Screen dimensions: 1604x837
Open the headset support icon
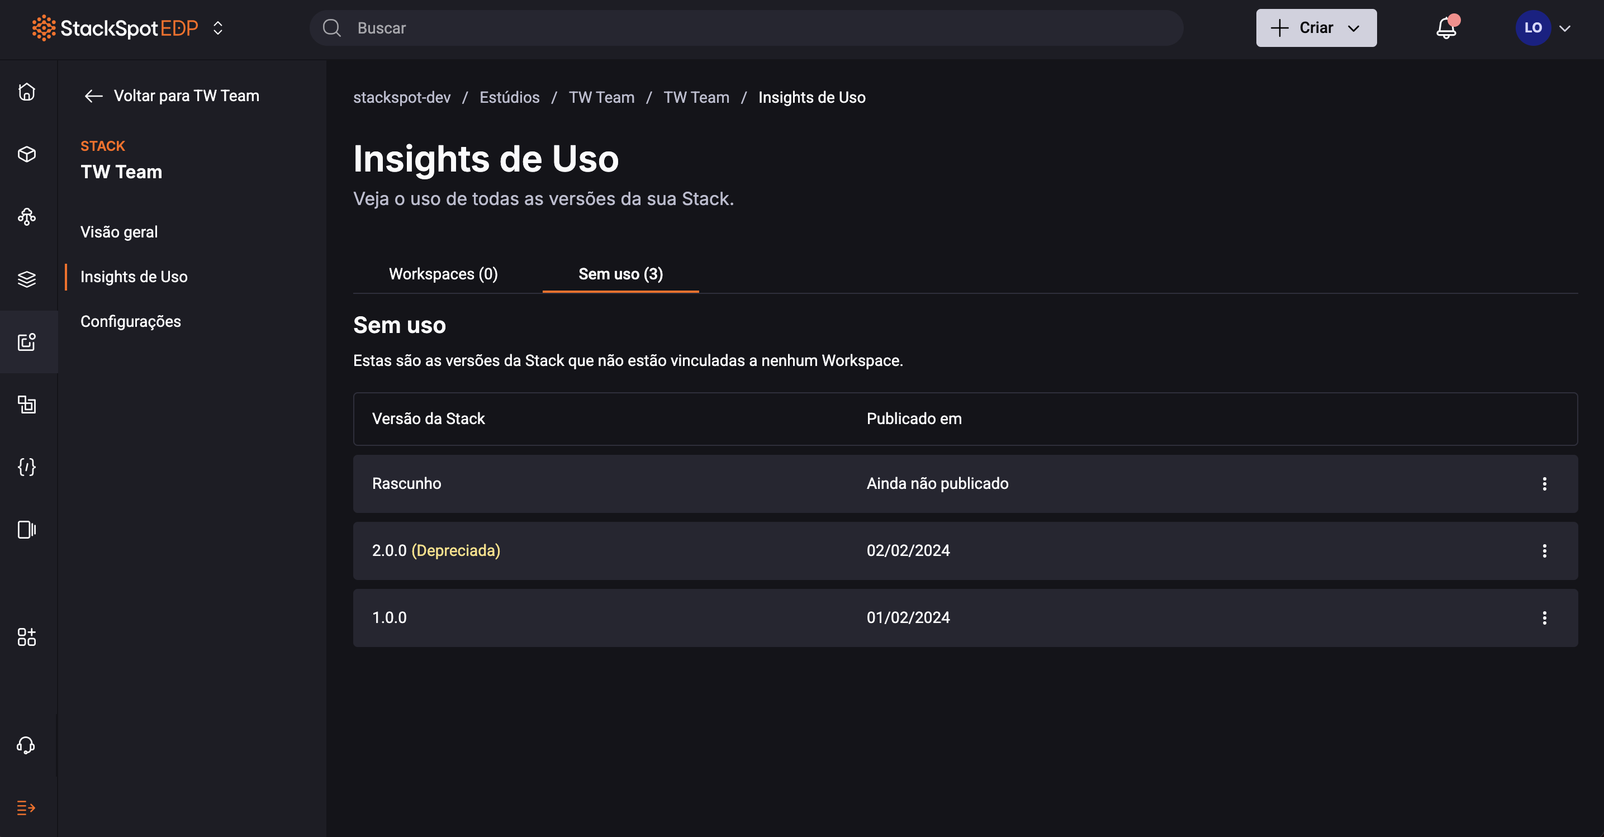(26, 745)
